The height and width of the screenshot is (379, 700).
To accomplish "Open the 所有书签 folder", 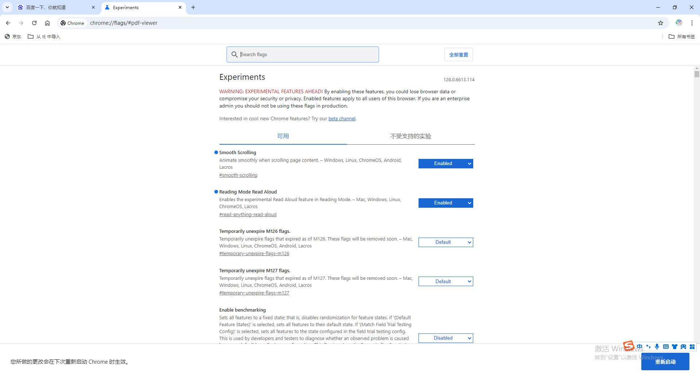I will coord(682,36).
